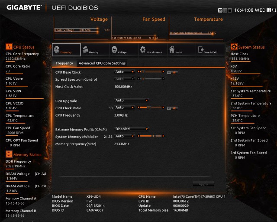This screenshot has height=222, width=277.
Task: Click the CPU Temperature 42.0°C reading
Action: pyautogui.click(x=13, y=121)
